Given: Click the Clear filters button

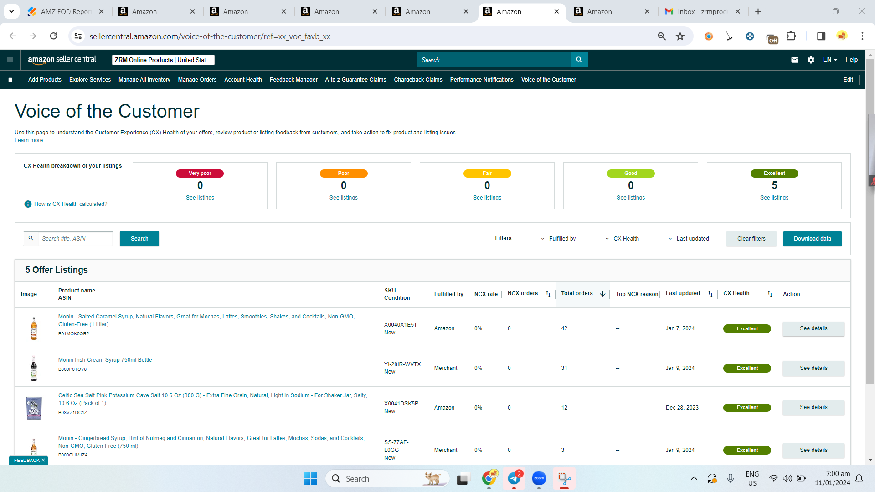Looking at the screenshot, I should tap(751, 239).
